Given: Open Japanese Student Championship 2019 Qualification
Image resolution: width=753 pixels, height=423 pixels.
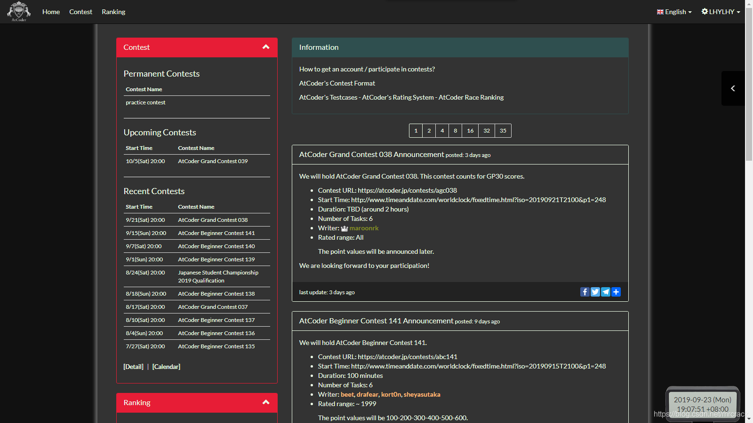Looking at the screenshot, I should pos(218,276).
